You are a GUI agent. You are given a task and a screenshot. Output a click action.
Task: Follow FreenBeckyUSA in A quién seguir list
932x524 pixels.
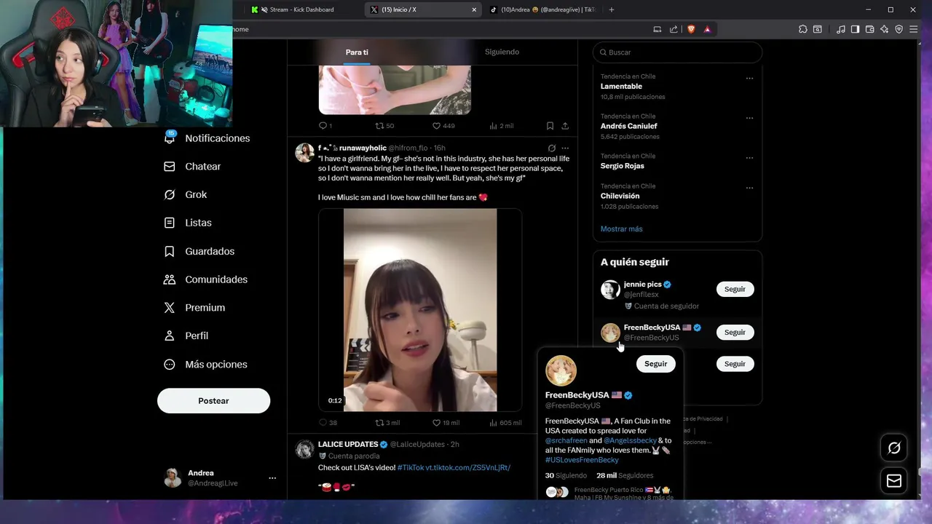(x=735, y=333)
